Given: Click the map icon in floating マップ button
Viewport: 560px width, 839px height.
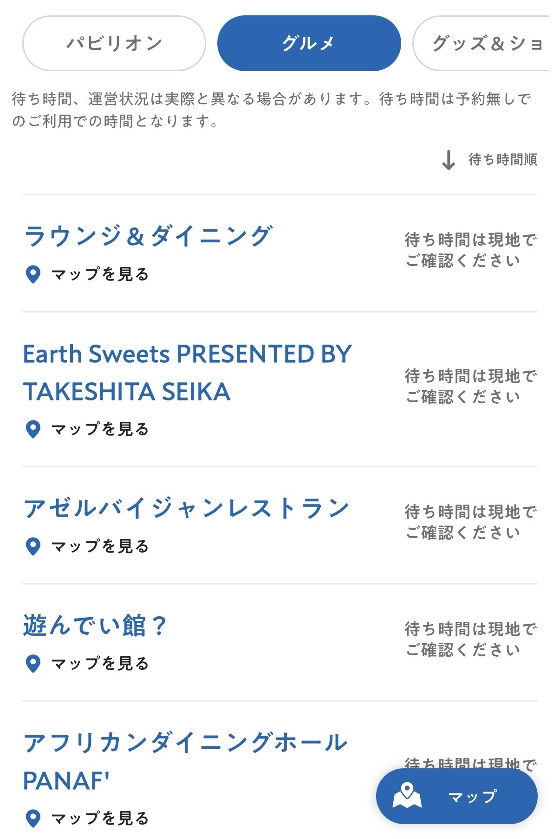Looking at the screenshot, I should tap(407, 796).
